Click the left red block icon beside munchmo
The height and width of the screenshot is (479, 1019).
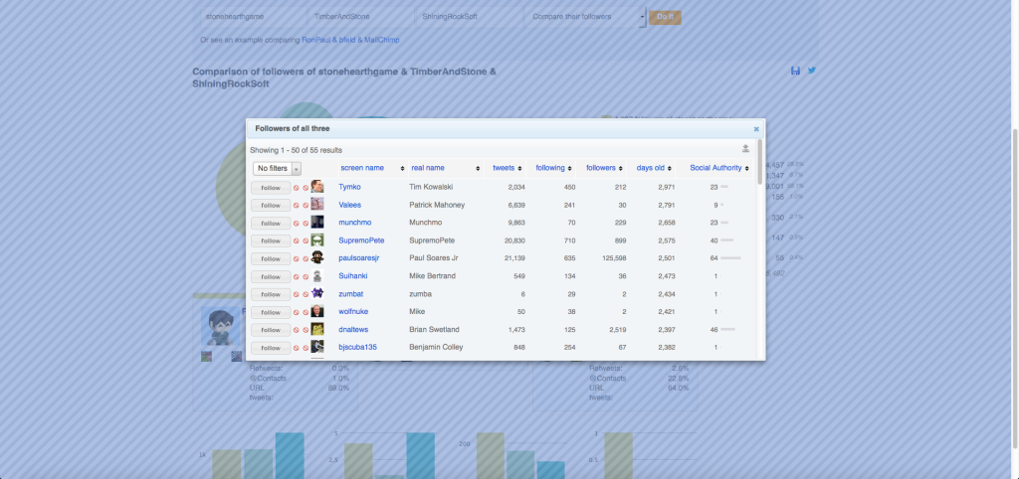297,224
